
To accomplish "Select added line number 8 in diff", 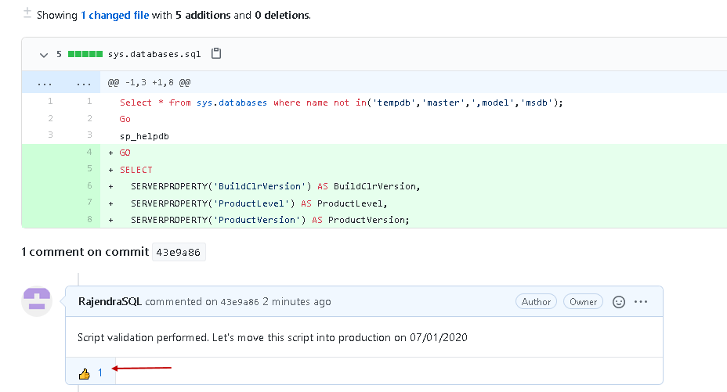I will click(89, 220).
